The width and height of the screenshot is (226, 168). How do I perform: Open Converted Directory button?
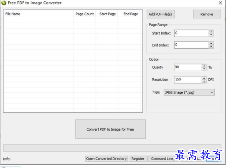pos(107,159)
